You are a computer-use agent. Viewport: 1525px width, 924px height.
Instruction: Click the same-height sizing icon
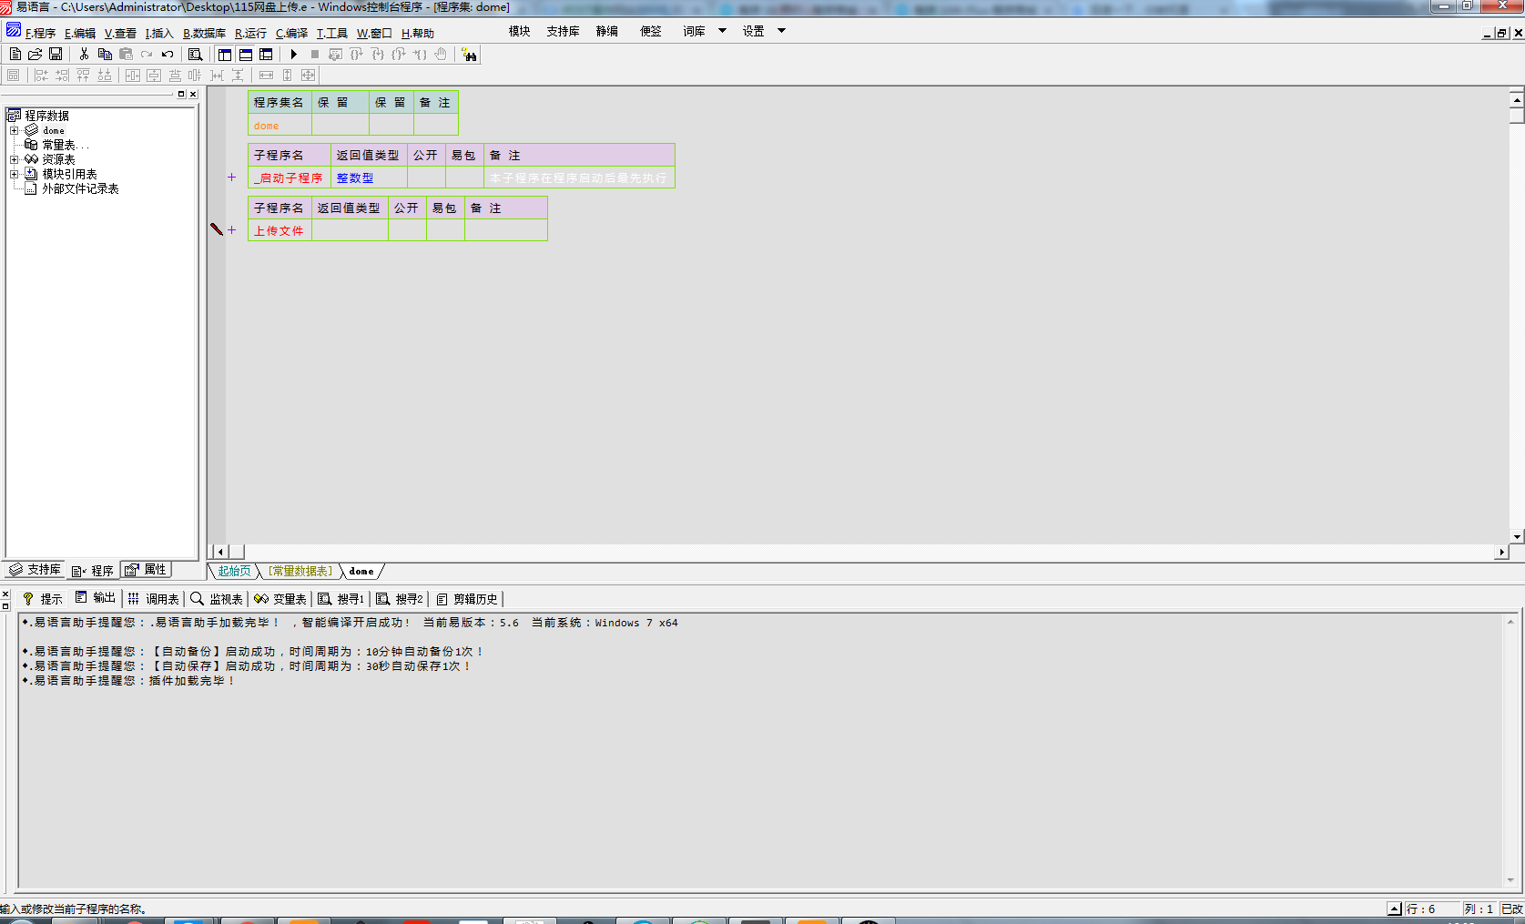click(287, 76)
